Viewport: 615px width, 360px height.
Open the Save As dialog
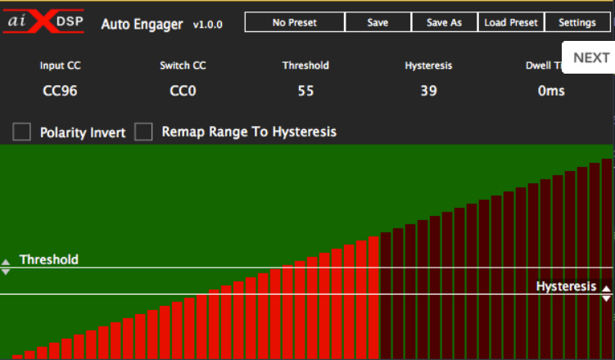click(x=444, y=22)
